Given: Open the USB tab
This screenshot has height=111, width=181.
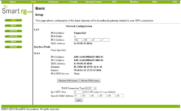Looking at the screenshot, I should (x=175, y=2).
